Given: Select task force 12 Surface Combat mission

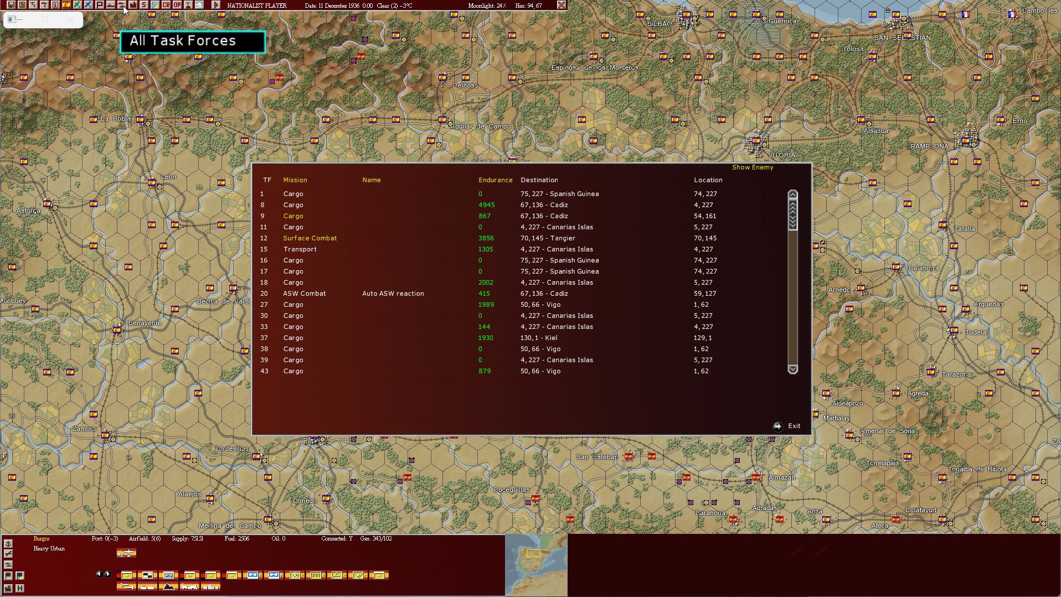Looking at the screenshot, I should 310,238.
